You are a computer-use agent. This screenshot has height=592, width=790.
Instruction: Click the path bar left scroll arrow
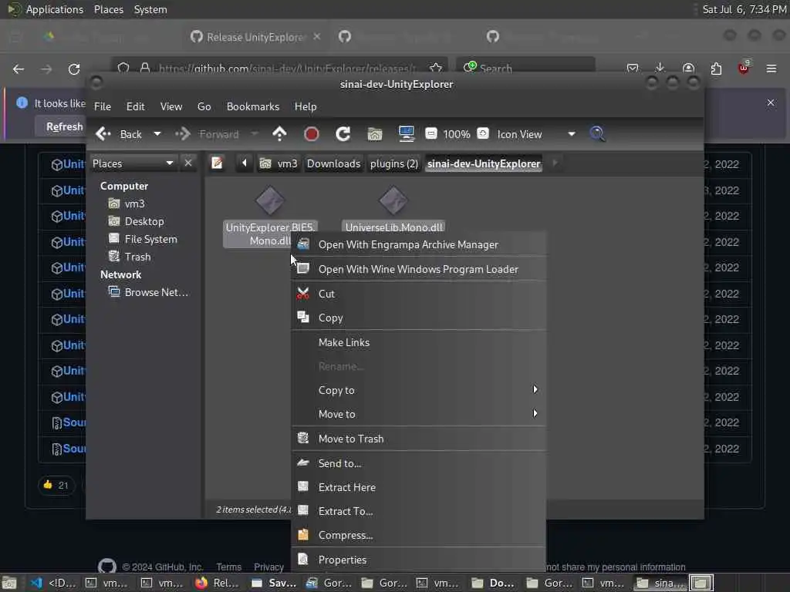tap(245, 163)
